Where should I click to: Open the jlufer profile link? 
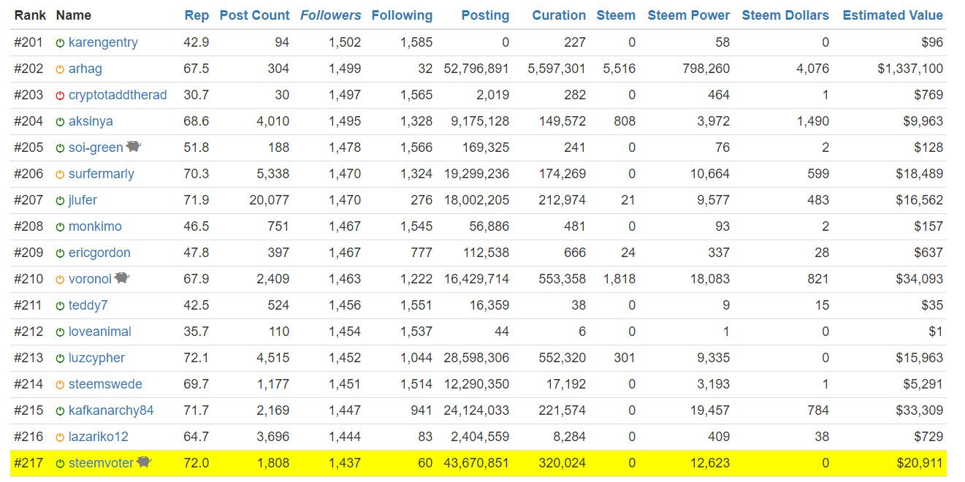[83, 200]
